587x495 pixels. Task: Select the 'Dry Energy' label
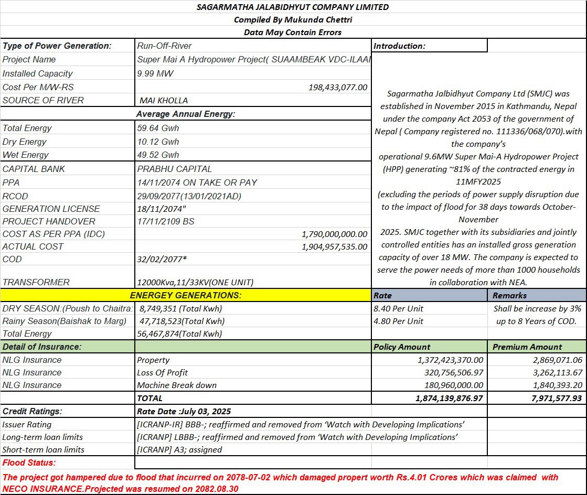(24, 142)
